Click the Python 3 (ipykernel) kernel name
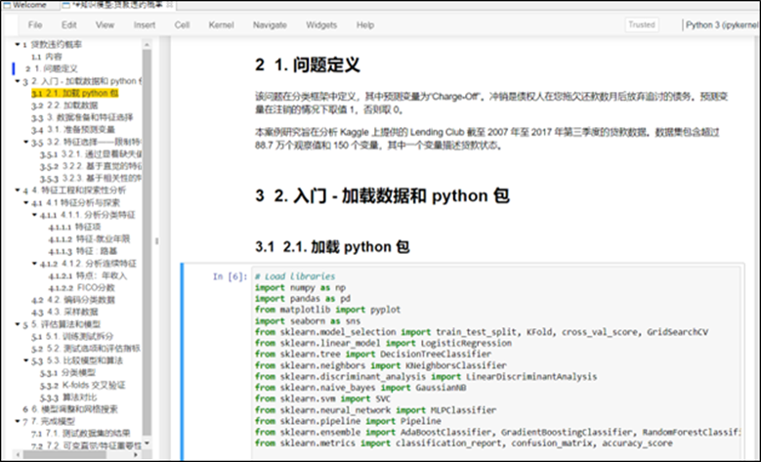 722,24
